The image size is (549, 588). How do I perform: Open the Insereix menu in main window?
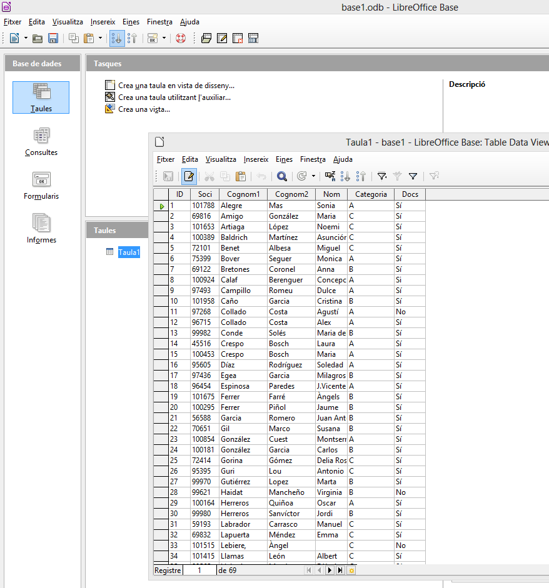click(x=103, y=22)
